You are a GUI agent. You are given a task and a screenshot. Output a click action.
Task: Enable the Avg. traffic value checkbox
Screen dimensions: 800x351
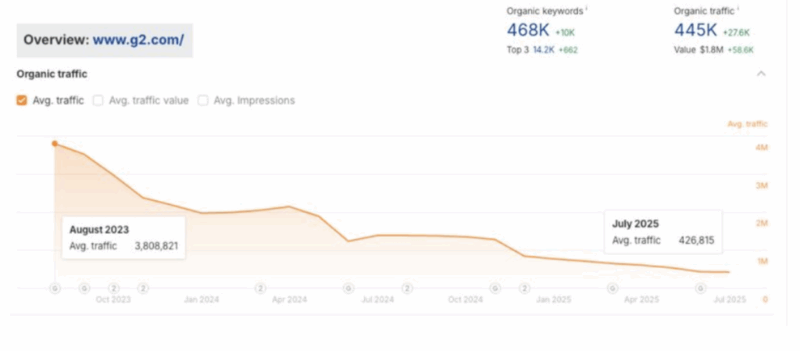(x=98, y=101)
